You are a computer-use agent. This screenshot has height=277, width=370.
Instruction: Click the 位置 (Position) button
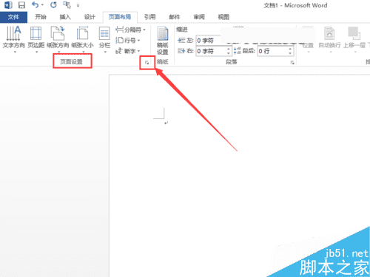[308, 45]
